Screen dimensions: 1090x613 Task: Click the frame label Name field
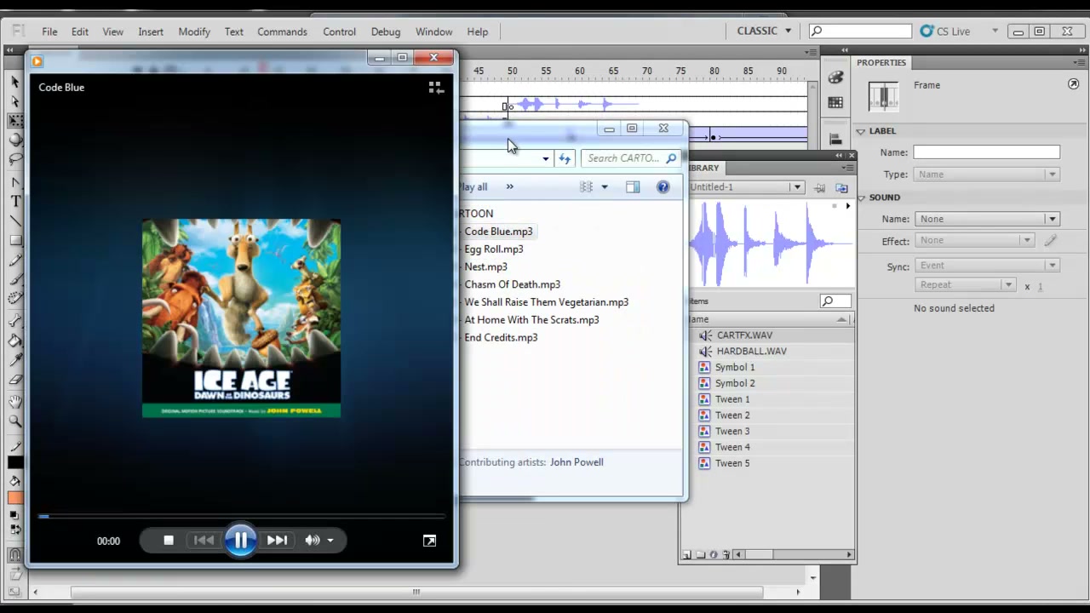[x=987, y=152]
